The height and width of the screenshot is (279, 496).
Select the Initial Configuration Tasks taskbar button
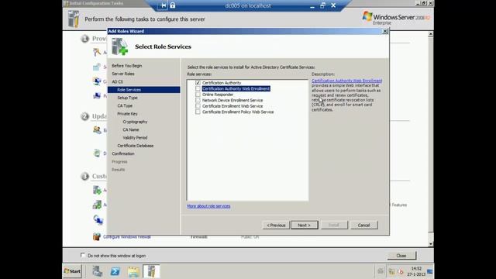pyautogui.click(x=151, y=271)
